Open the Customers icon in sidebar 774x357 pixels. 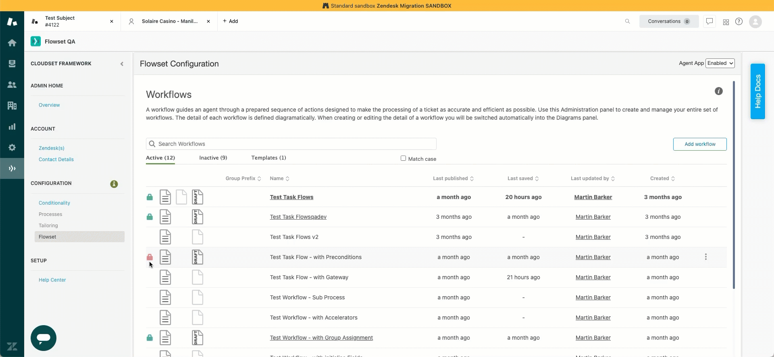tap(12, 85)
